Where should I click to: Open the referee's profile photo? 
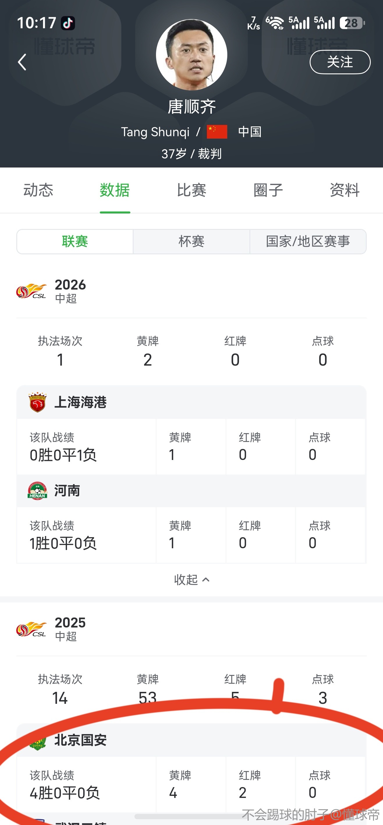(191, 55)
